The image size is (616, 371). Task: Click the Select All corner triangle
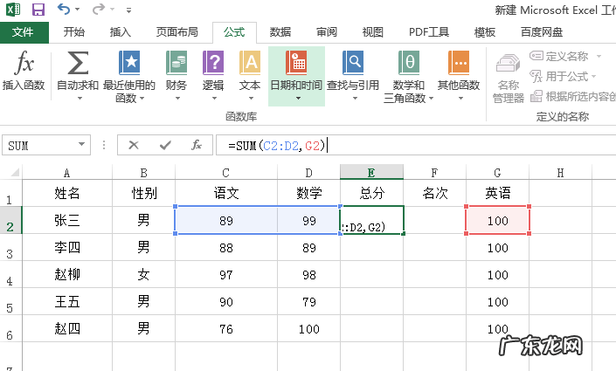click(x=15, y=172)
